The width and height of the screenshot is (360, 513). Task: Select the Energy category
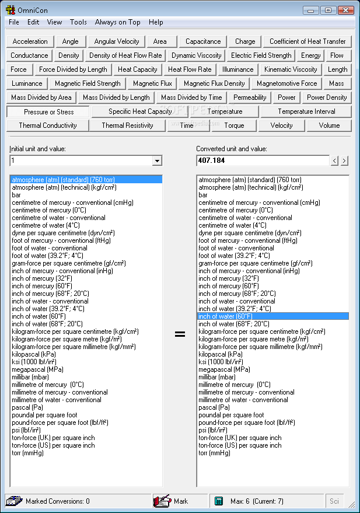[310, 55]
